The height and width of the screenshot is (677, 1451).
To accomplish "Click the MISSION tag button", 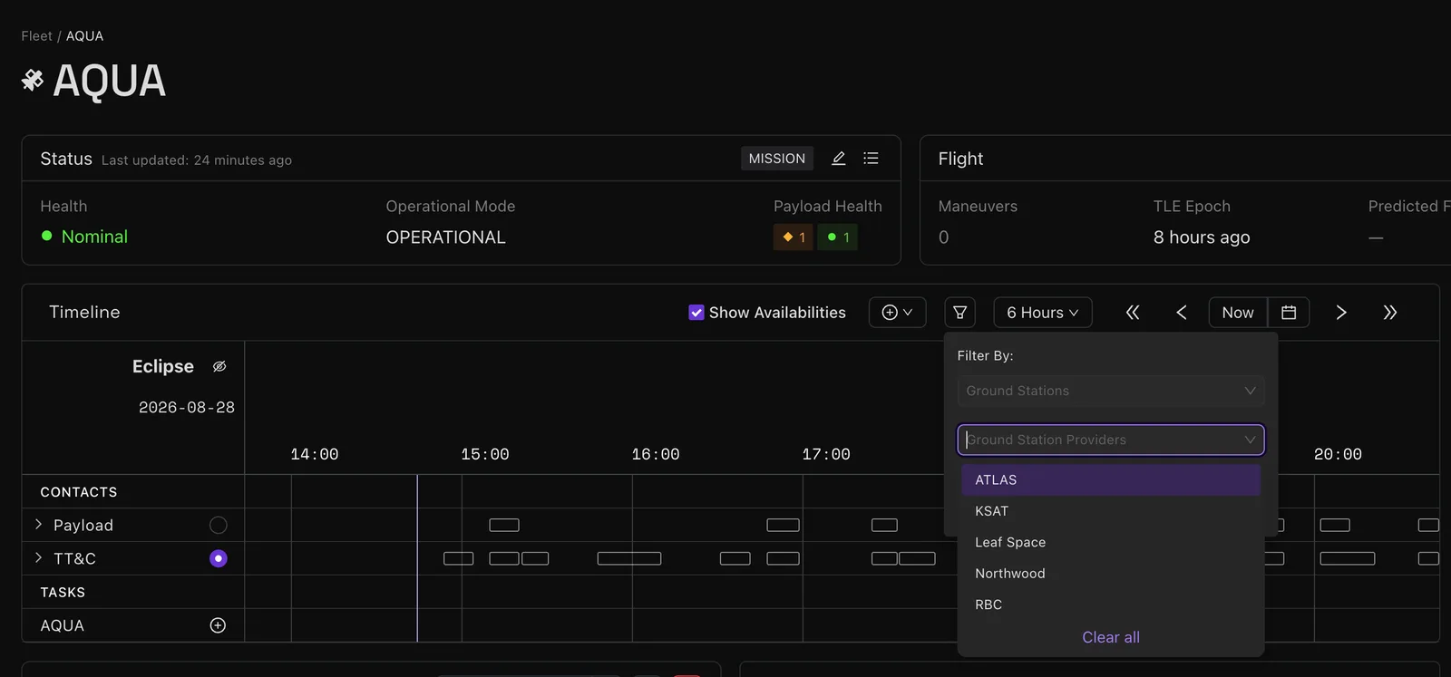I will click(777, 159).
